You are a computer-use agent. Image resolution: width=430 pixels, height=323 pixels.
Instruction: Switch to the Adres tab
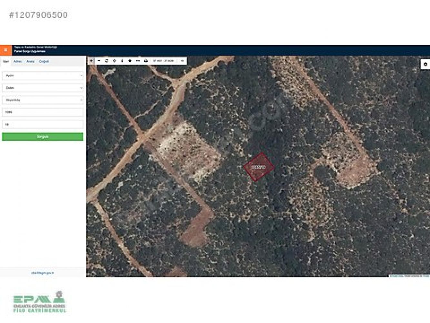coord(17,61)
